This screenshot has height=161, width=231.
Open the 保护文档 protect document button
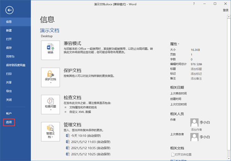[50, 77]
